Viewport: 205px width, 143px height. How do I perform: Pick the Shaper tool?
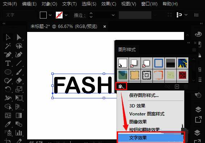pyautogui.click(x=8, y=81)
